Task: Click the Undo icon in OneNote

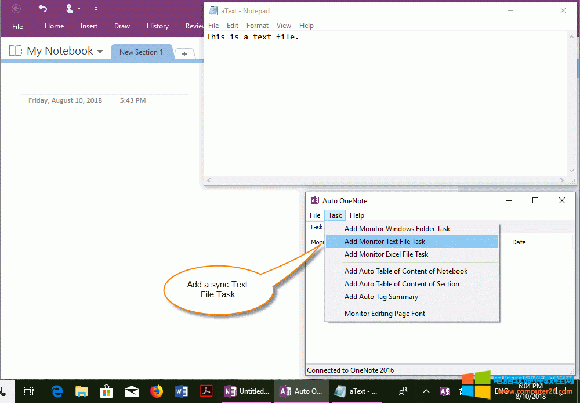Action: pyautogui.click(x=42, y=8)
